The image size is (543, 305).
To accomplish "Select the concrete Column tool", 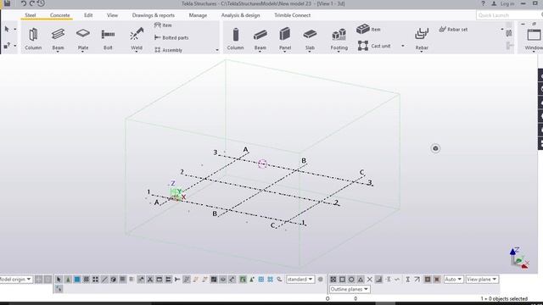I will [236, 39].
